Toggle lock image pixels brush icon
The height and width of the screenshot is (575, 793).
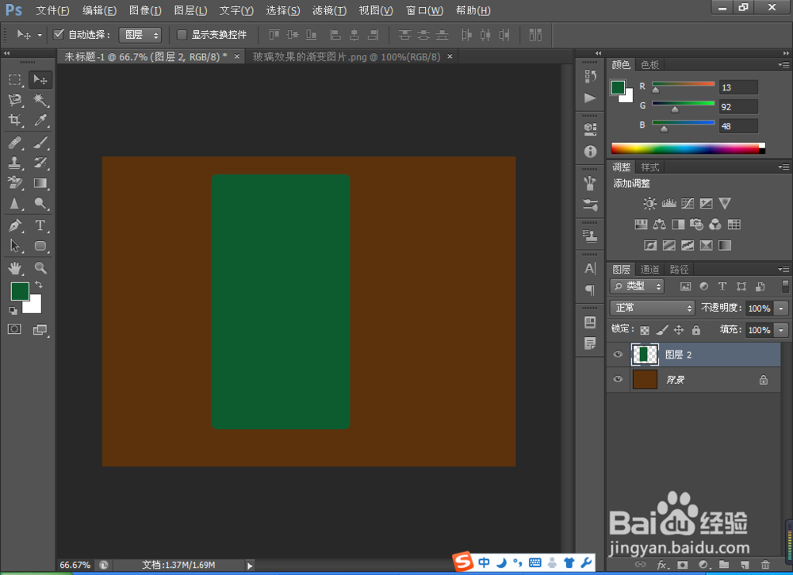661,330
